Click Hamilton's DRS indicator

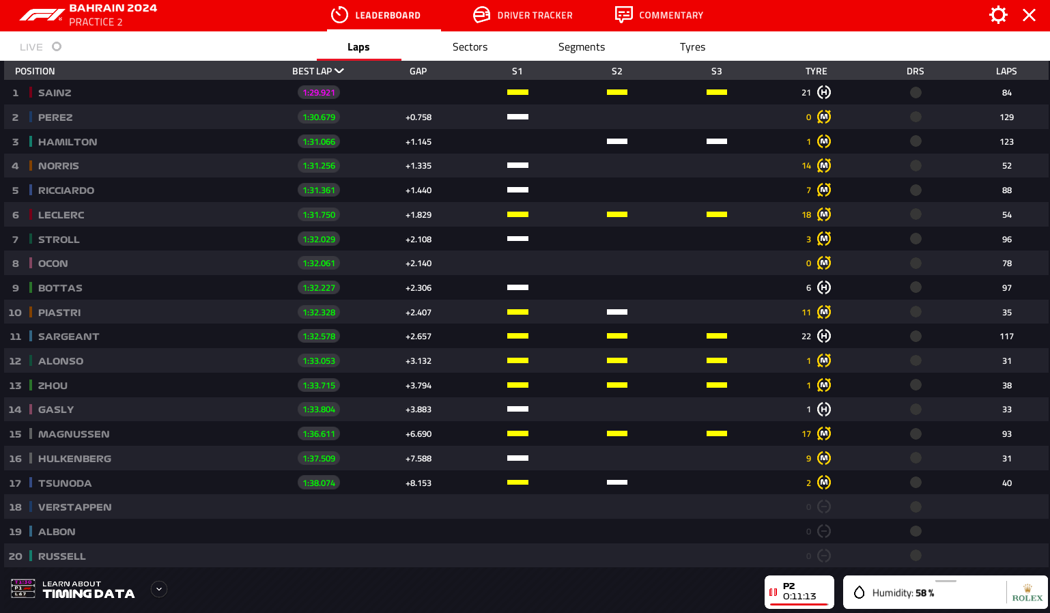(916, 141)
